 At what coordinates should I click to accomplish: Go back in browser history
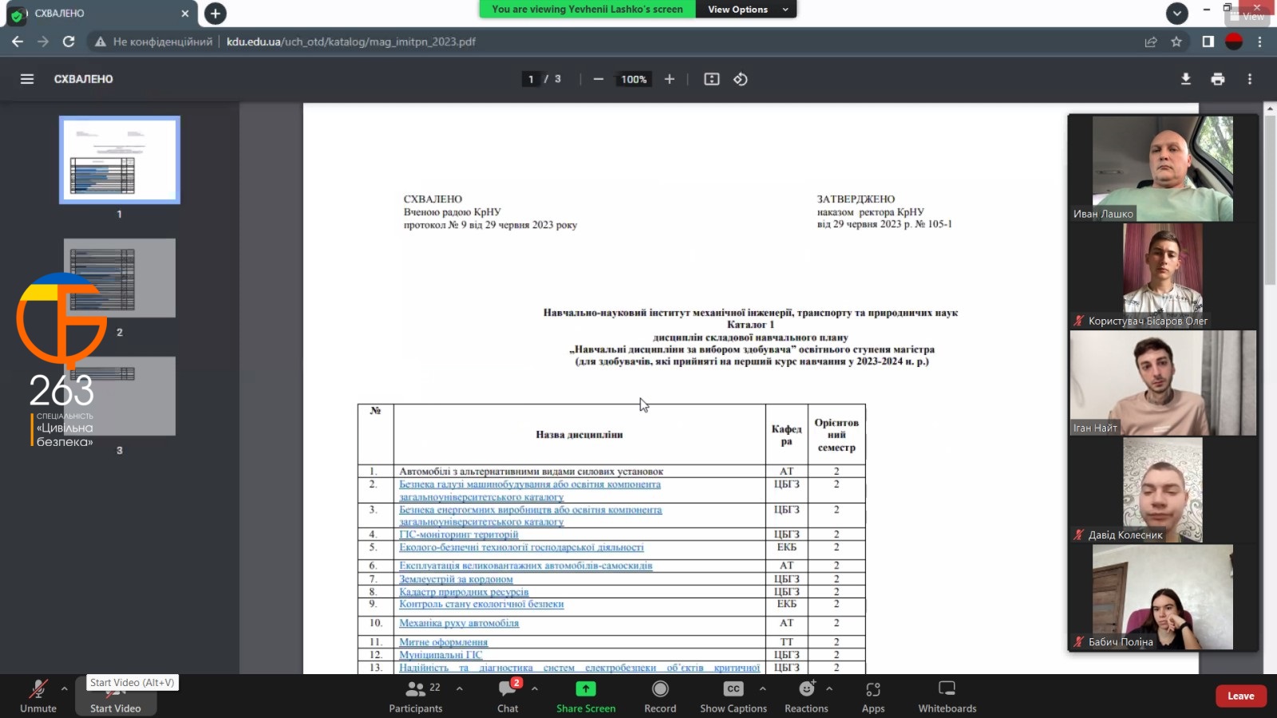18,41
